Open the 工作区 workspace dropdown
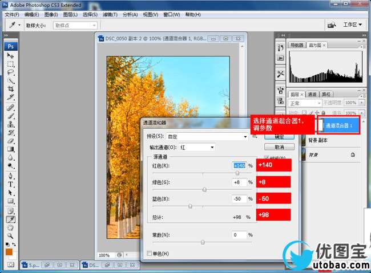371x273 pixels. pos(353,25)
